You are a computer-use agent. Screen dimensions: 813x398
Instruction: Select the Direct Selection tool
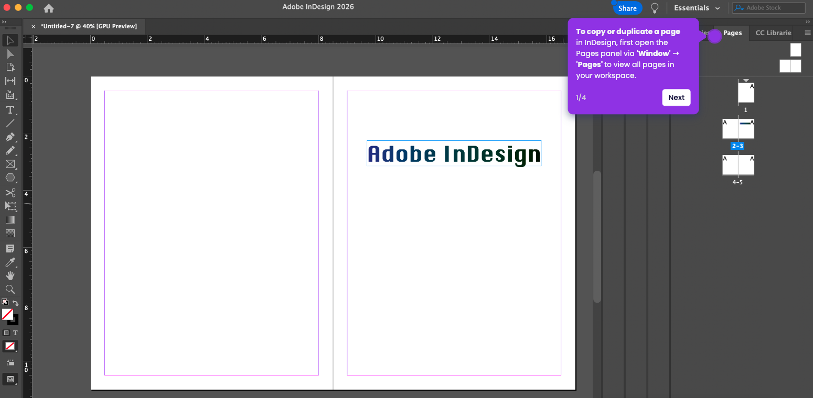(10, 54)
